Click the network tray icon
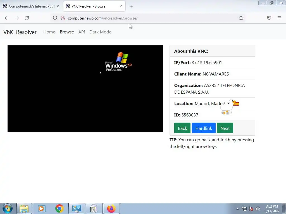The height and width of the screenshot is (214, 286). pos(244,209)
